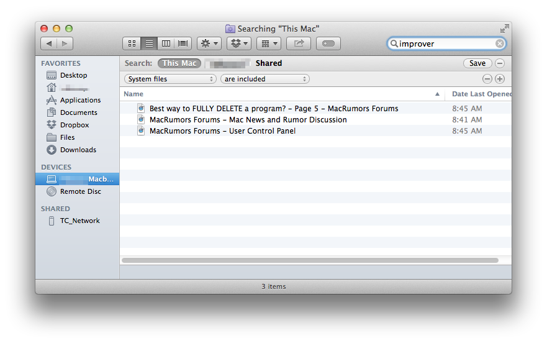The height and width of the screenshot is (343, 547).
Task: Clear the search text with the x button
Action: tap(500, 43)
